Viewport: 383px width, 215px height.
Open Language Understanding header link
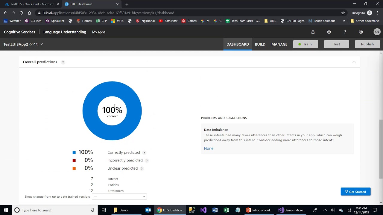(65, 32)
